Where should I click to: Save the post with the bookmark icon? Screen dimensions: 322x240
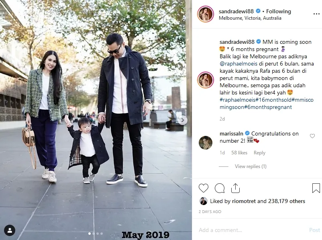[x=316, y=188]
